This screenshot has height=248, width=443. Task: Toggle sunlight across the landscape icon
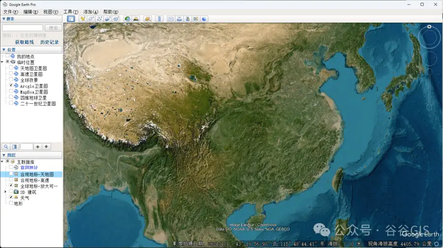pos(136,19)
